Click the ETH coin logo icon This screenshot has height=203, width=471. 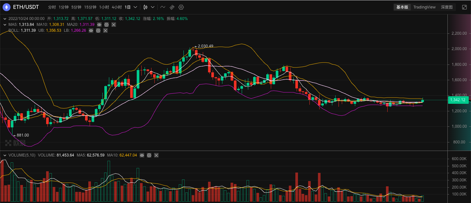coord(6,7)
